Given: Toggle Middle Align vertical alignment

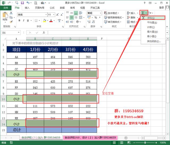Looking at the screenshot, I should (71, 13).
